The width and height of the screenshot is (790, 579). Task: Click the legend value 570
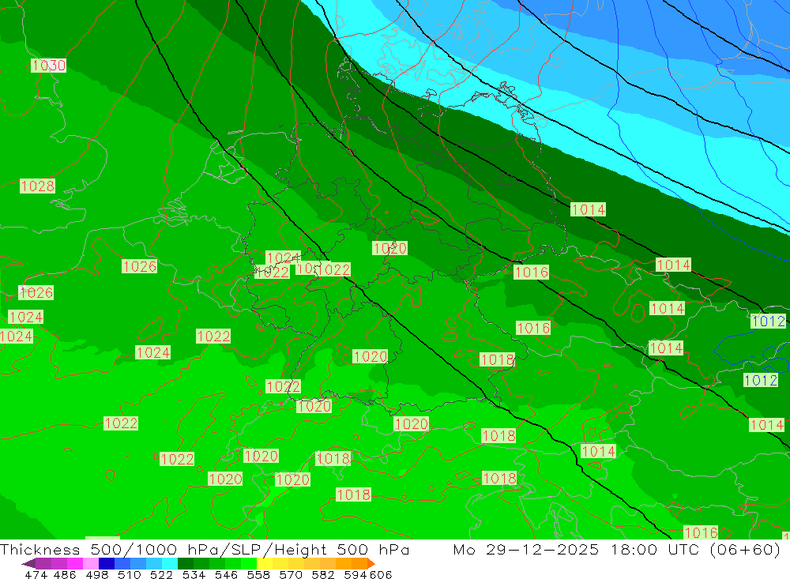click(290, 574)
